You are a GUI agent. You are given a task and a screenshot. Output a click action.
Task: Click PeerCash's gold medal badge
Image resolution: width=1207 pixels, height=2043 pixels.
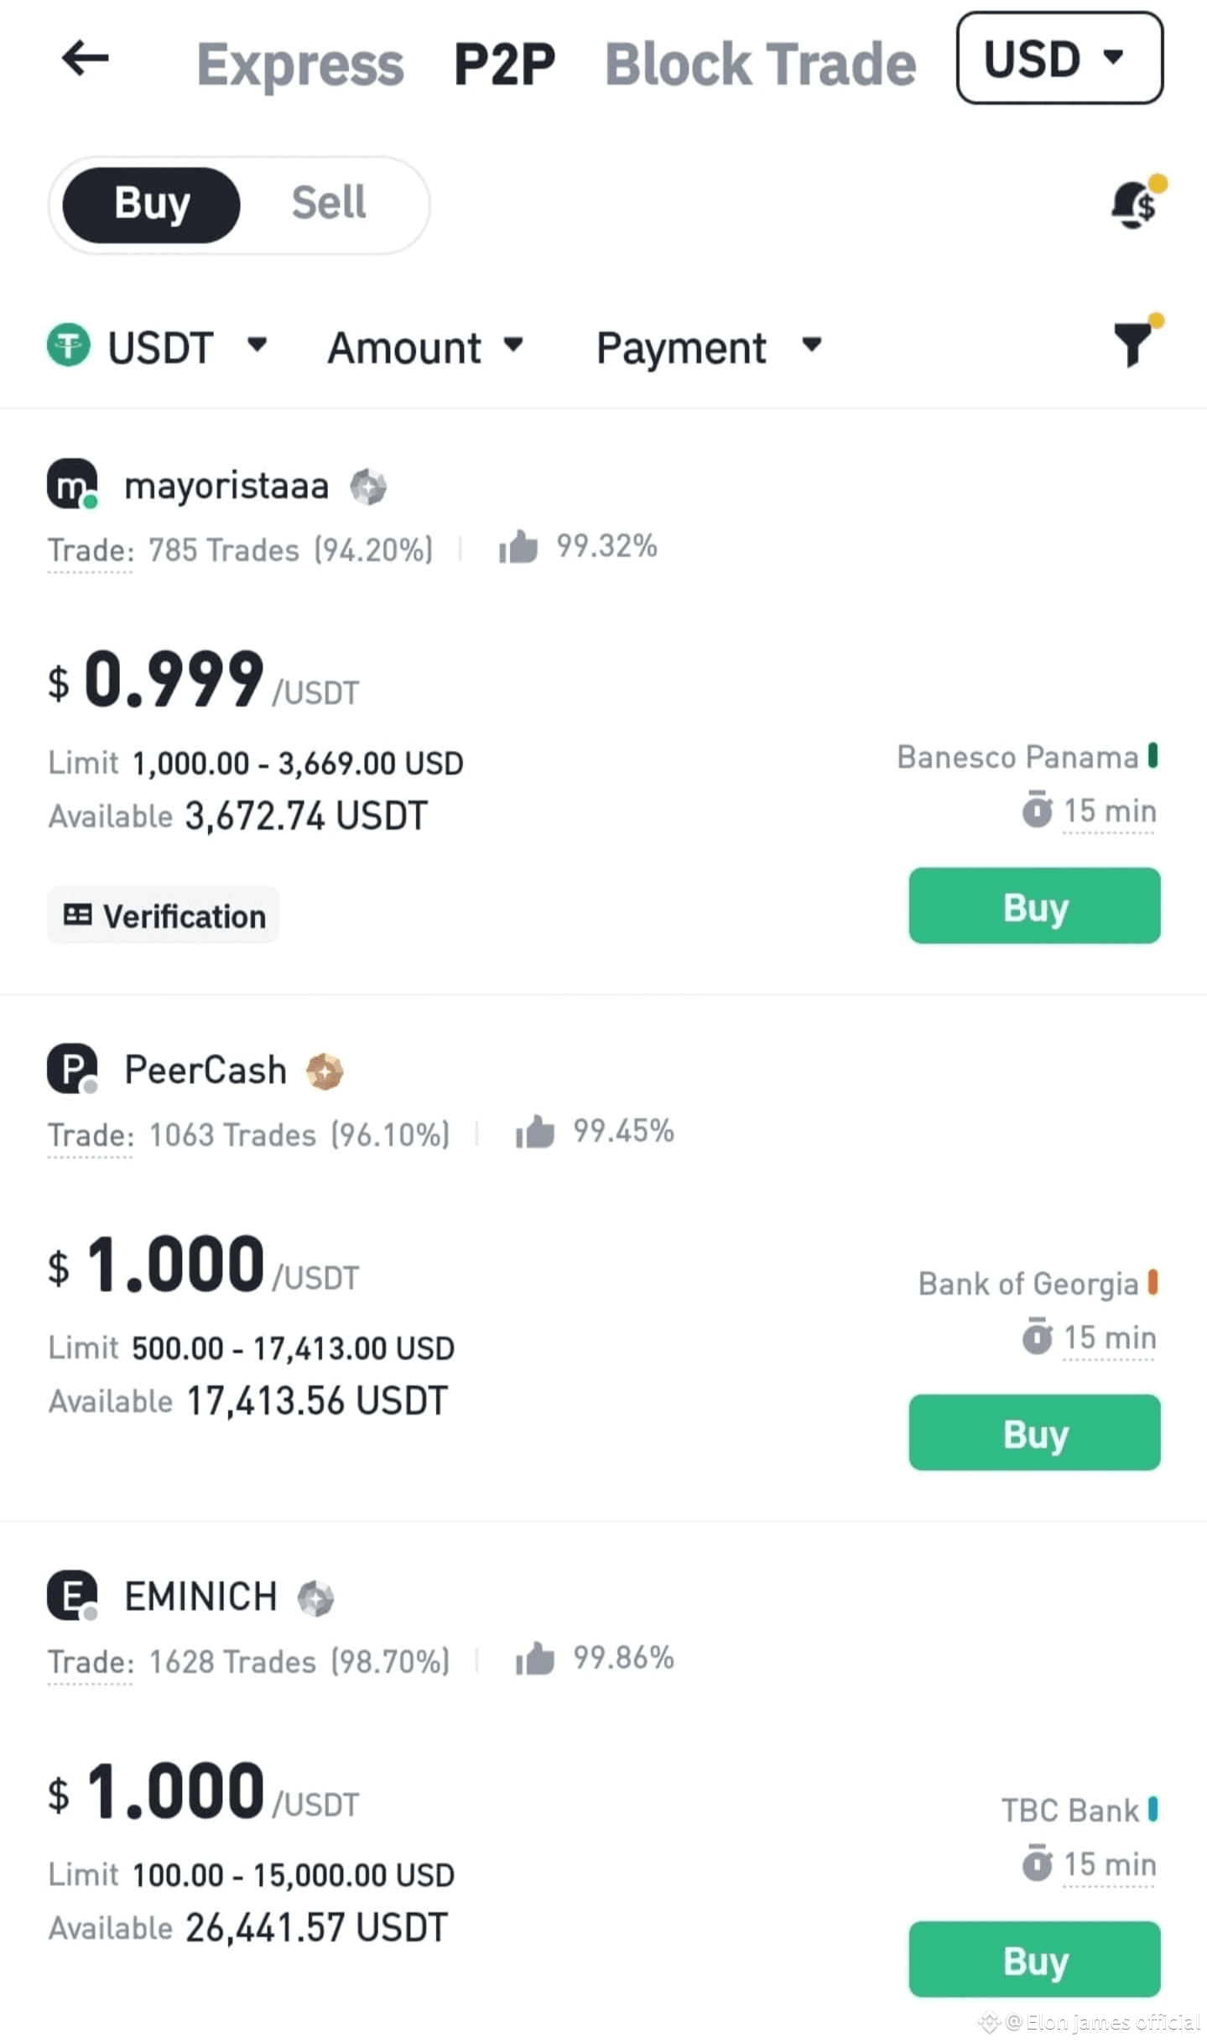(x=326, y=1070)
